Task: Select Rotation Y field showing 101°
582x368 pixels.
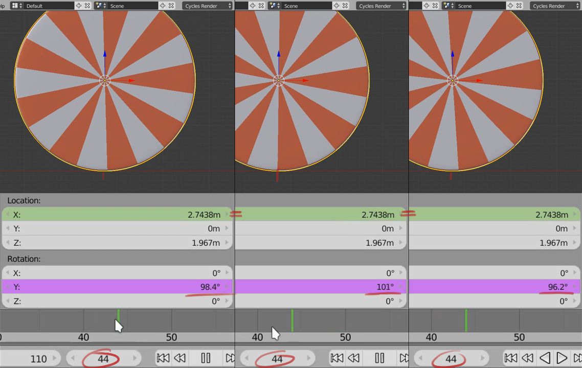Action: tap(321, 287)
